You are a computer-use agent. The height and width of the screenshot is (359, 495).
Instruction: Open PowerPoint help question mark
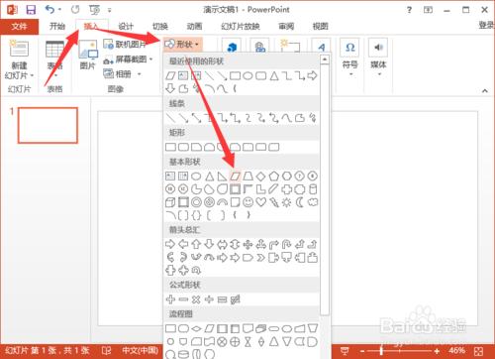coord(409,10)
